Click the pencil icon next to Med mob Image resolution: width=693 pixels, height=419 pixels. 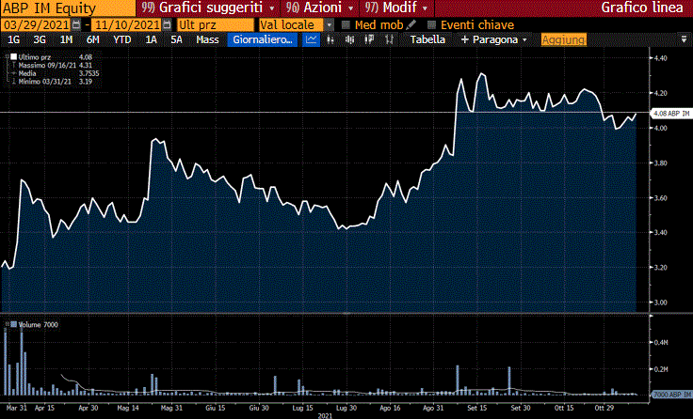coord(411,24)
